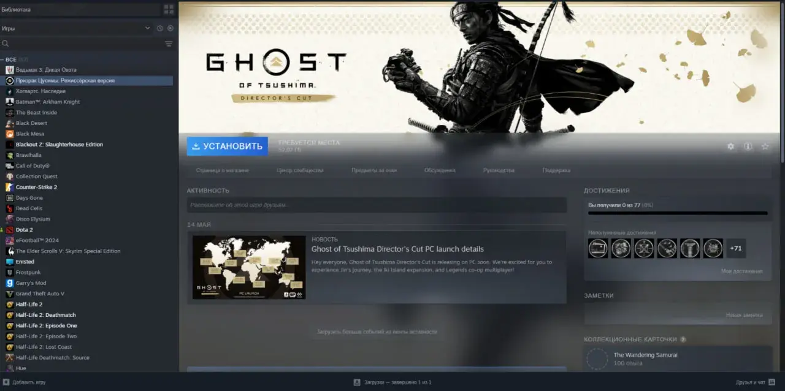Open Мои достижения link

pos(742,271)
